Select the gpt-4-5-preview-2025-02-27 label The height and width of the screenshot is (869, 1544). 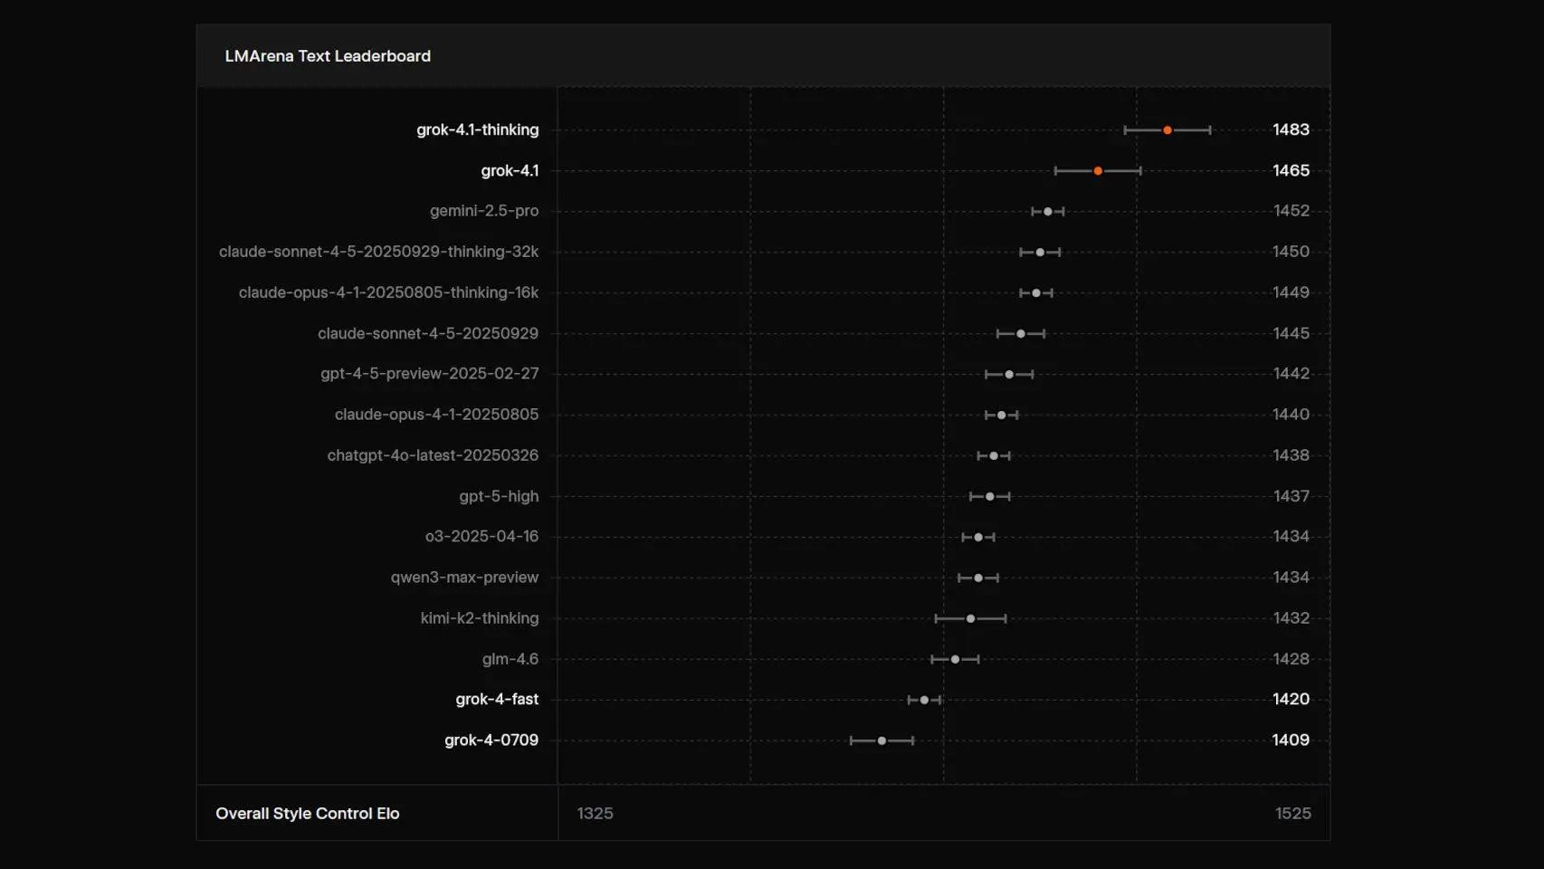pos(430,374)
